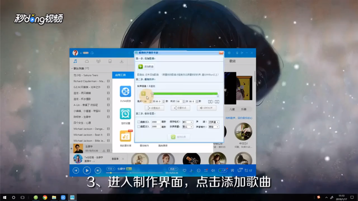Download the current song from player bar
Viewport: 358px width, 201px height.
[x=191, y=170]
